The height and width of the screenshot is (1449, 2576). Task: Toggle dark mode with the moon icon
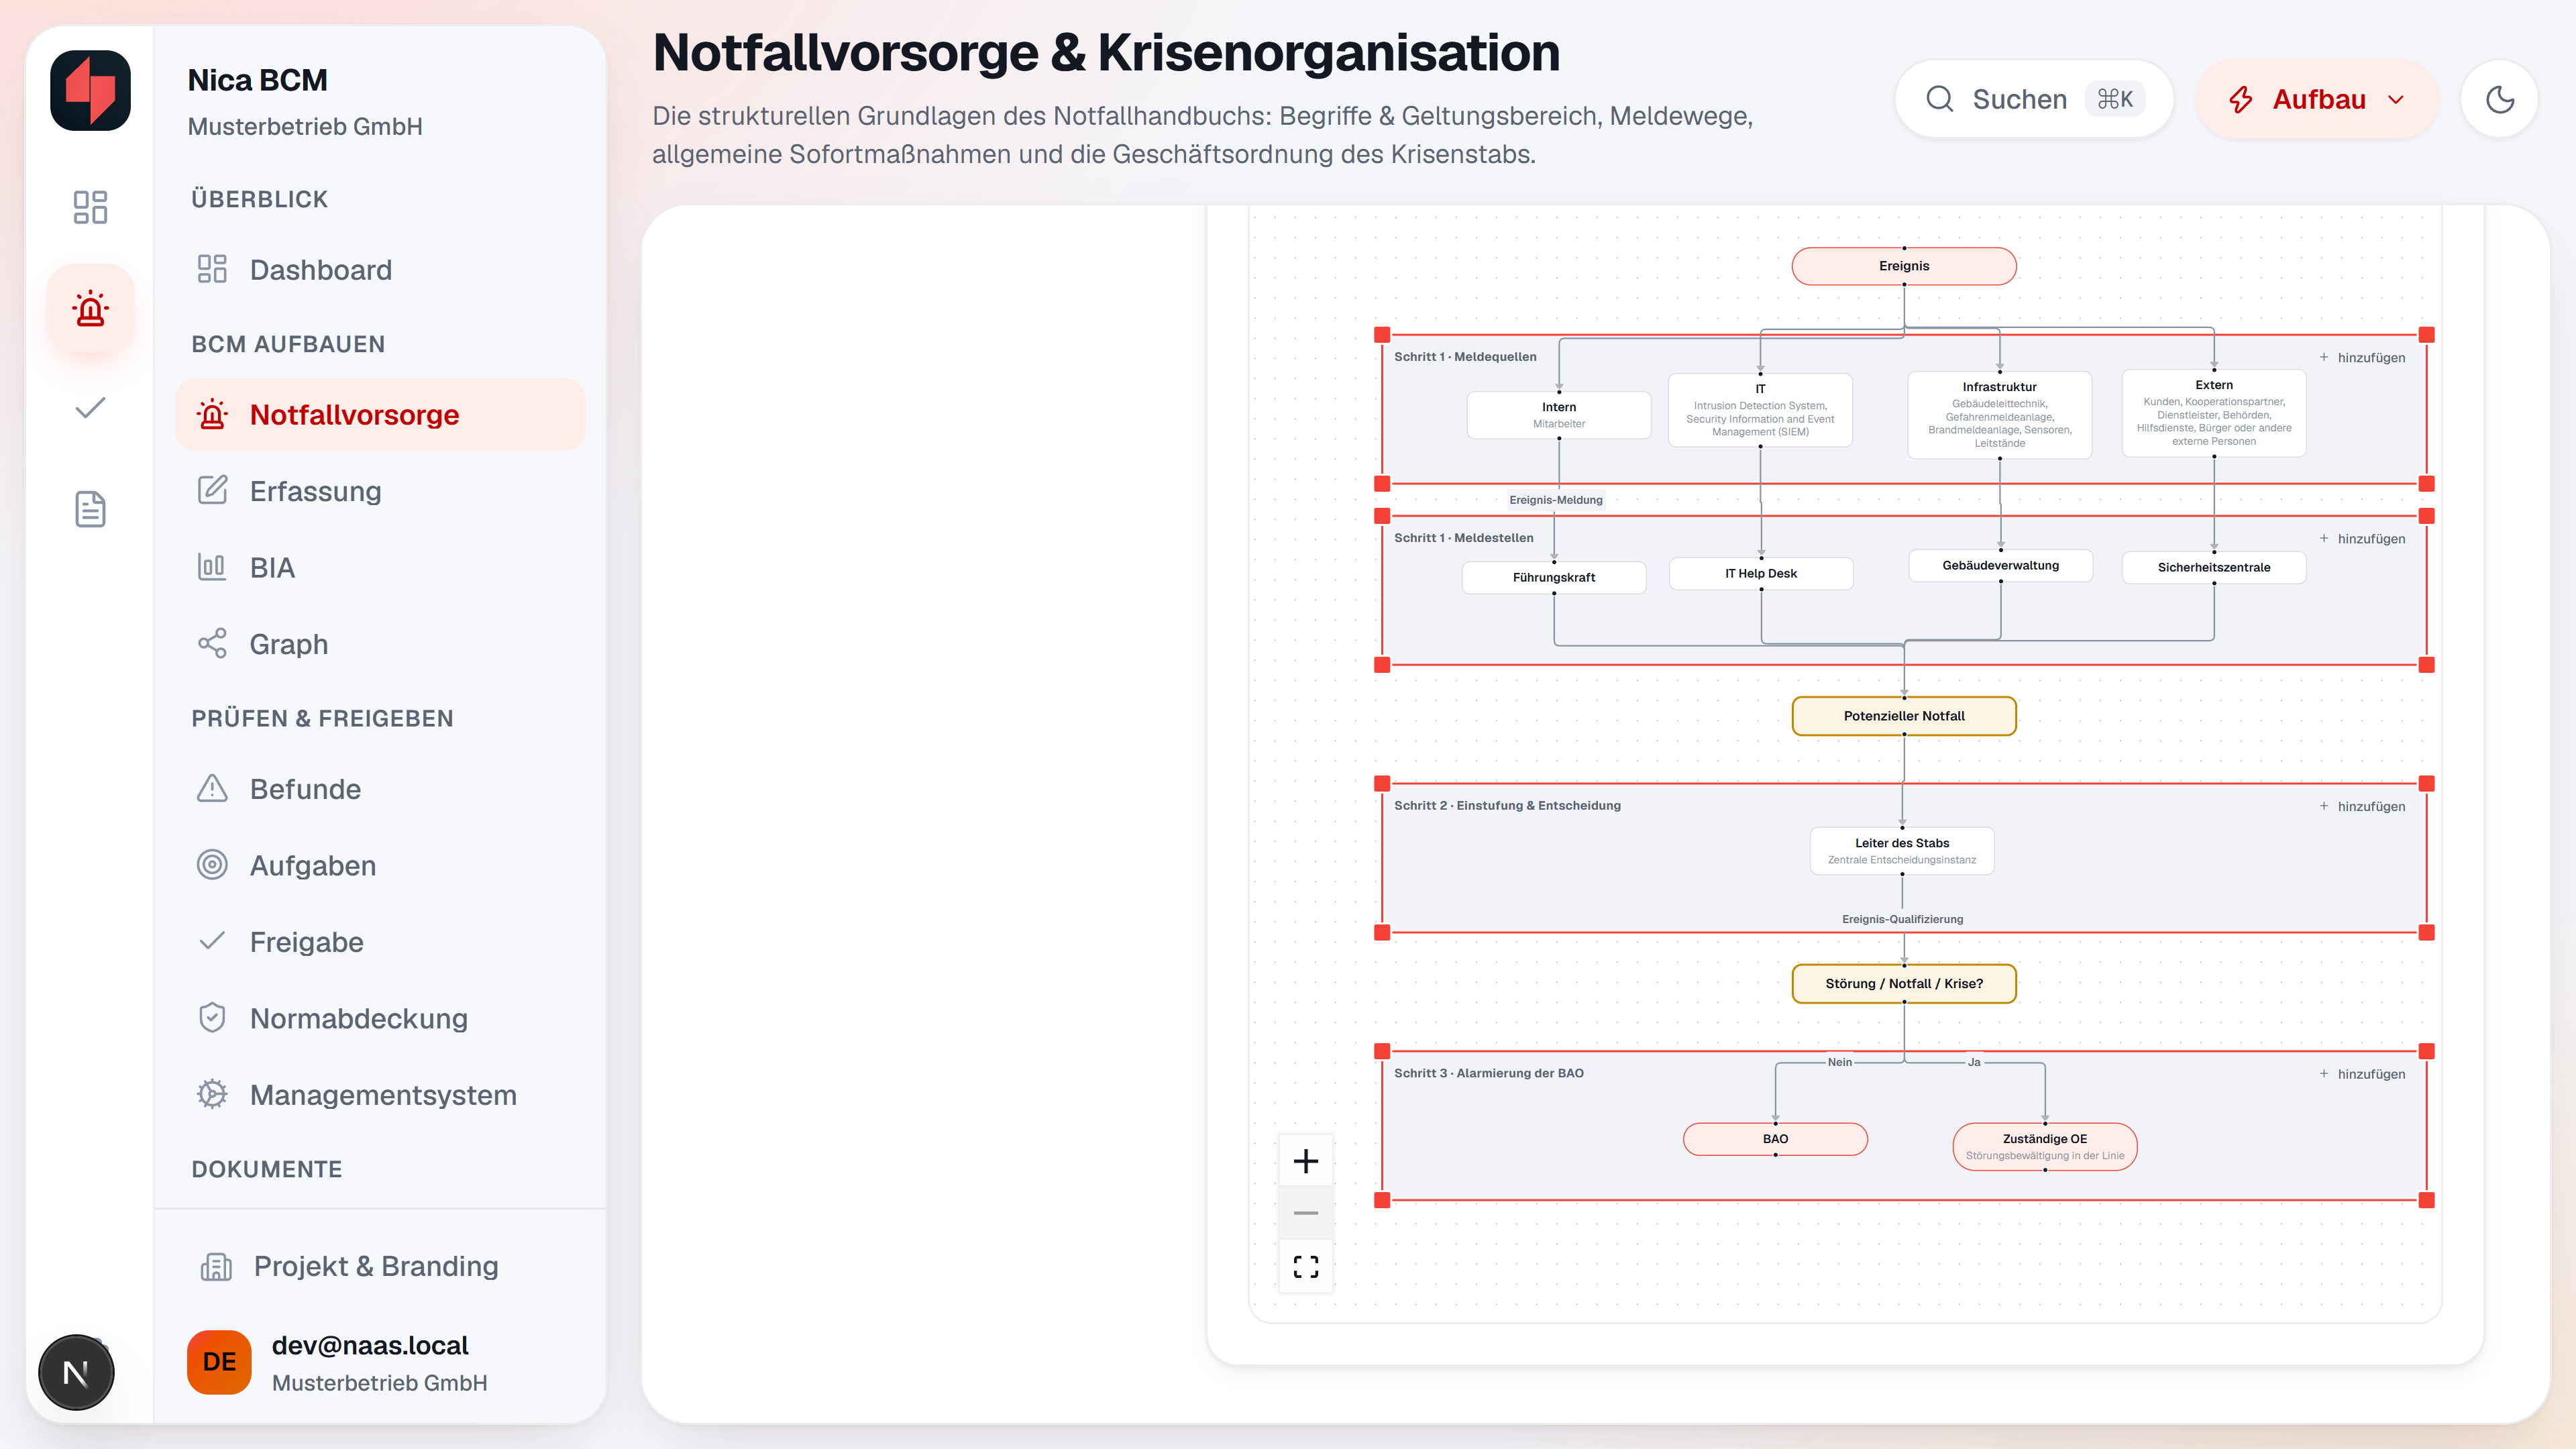pos(2500,99)
